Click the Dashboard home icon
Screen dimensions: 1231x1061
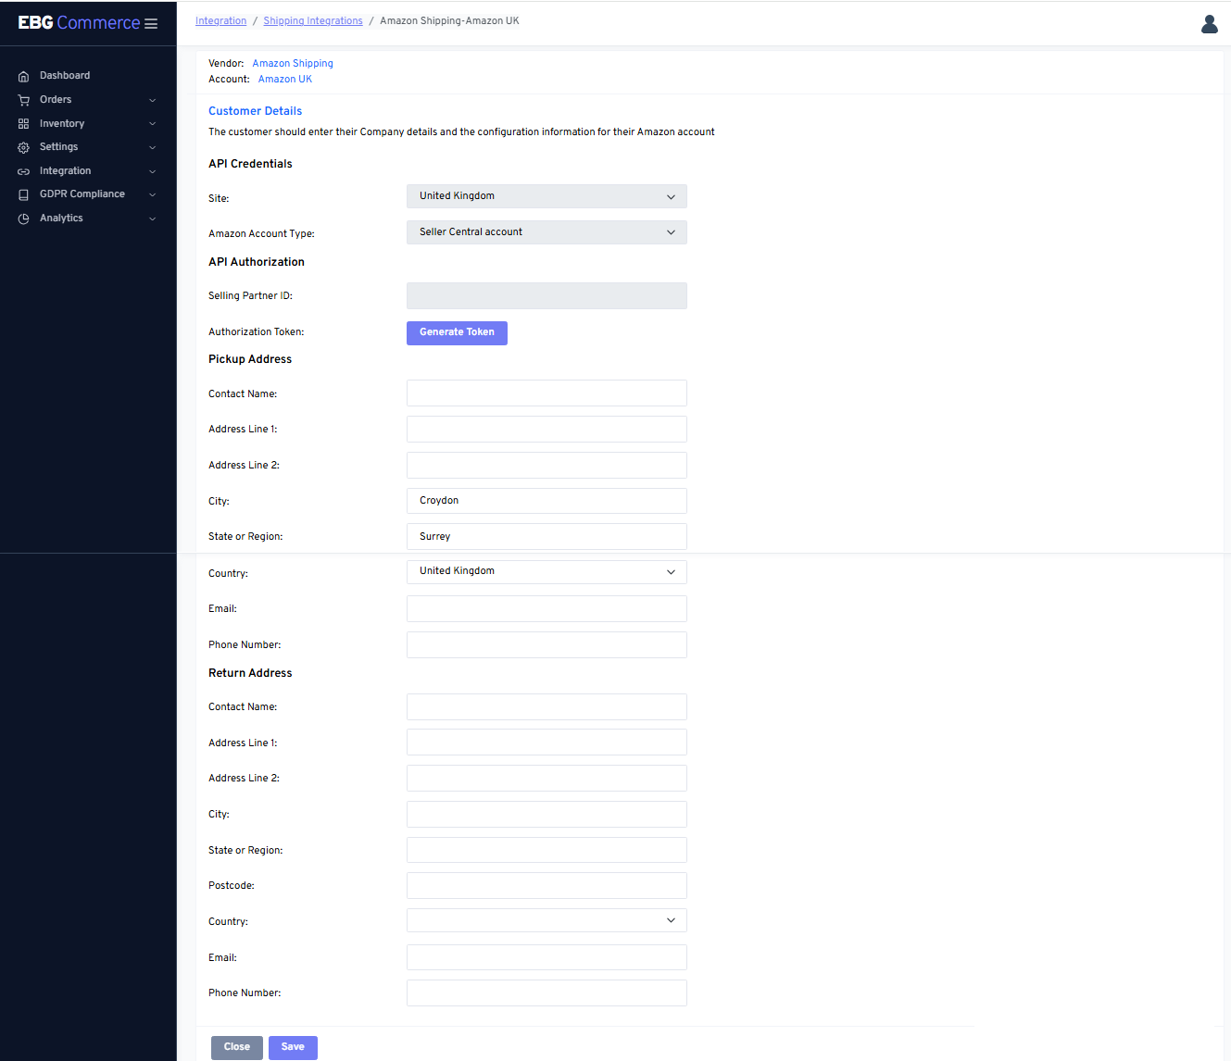coord(24,76)
